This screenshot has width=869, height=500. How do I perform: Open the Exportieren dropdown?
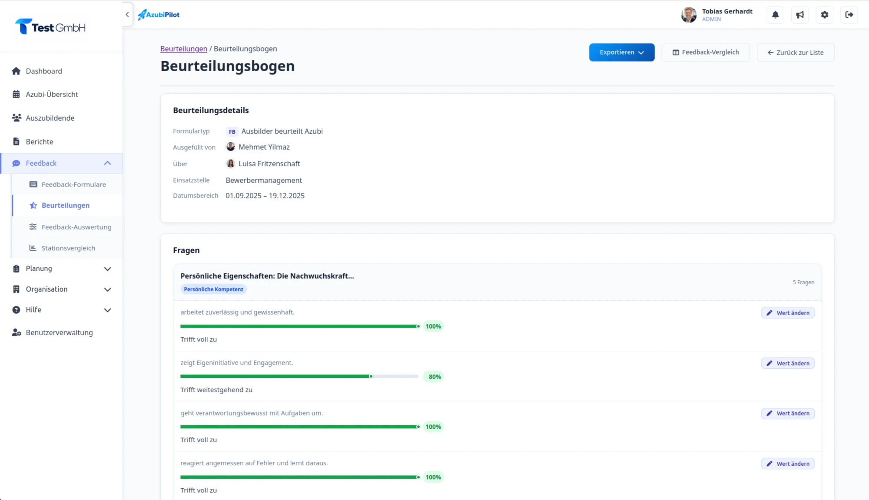click(622, 53)
